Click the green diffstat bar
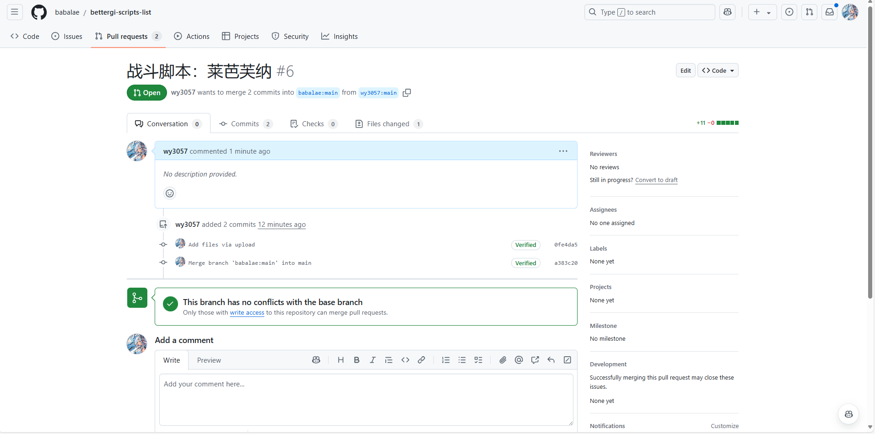Image resolution: width=875 pixels, height=434 pixels. [x=727, y=123]
